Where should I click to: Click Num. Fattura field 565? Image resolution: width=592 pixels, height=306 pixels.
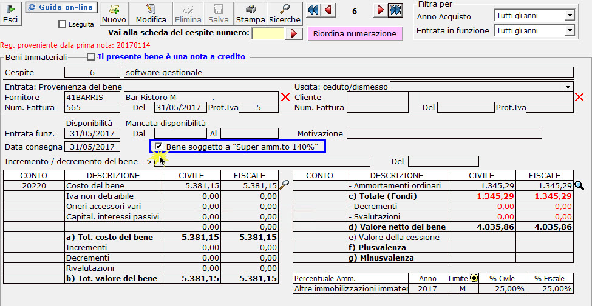click(x=92, y=108)
